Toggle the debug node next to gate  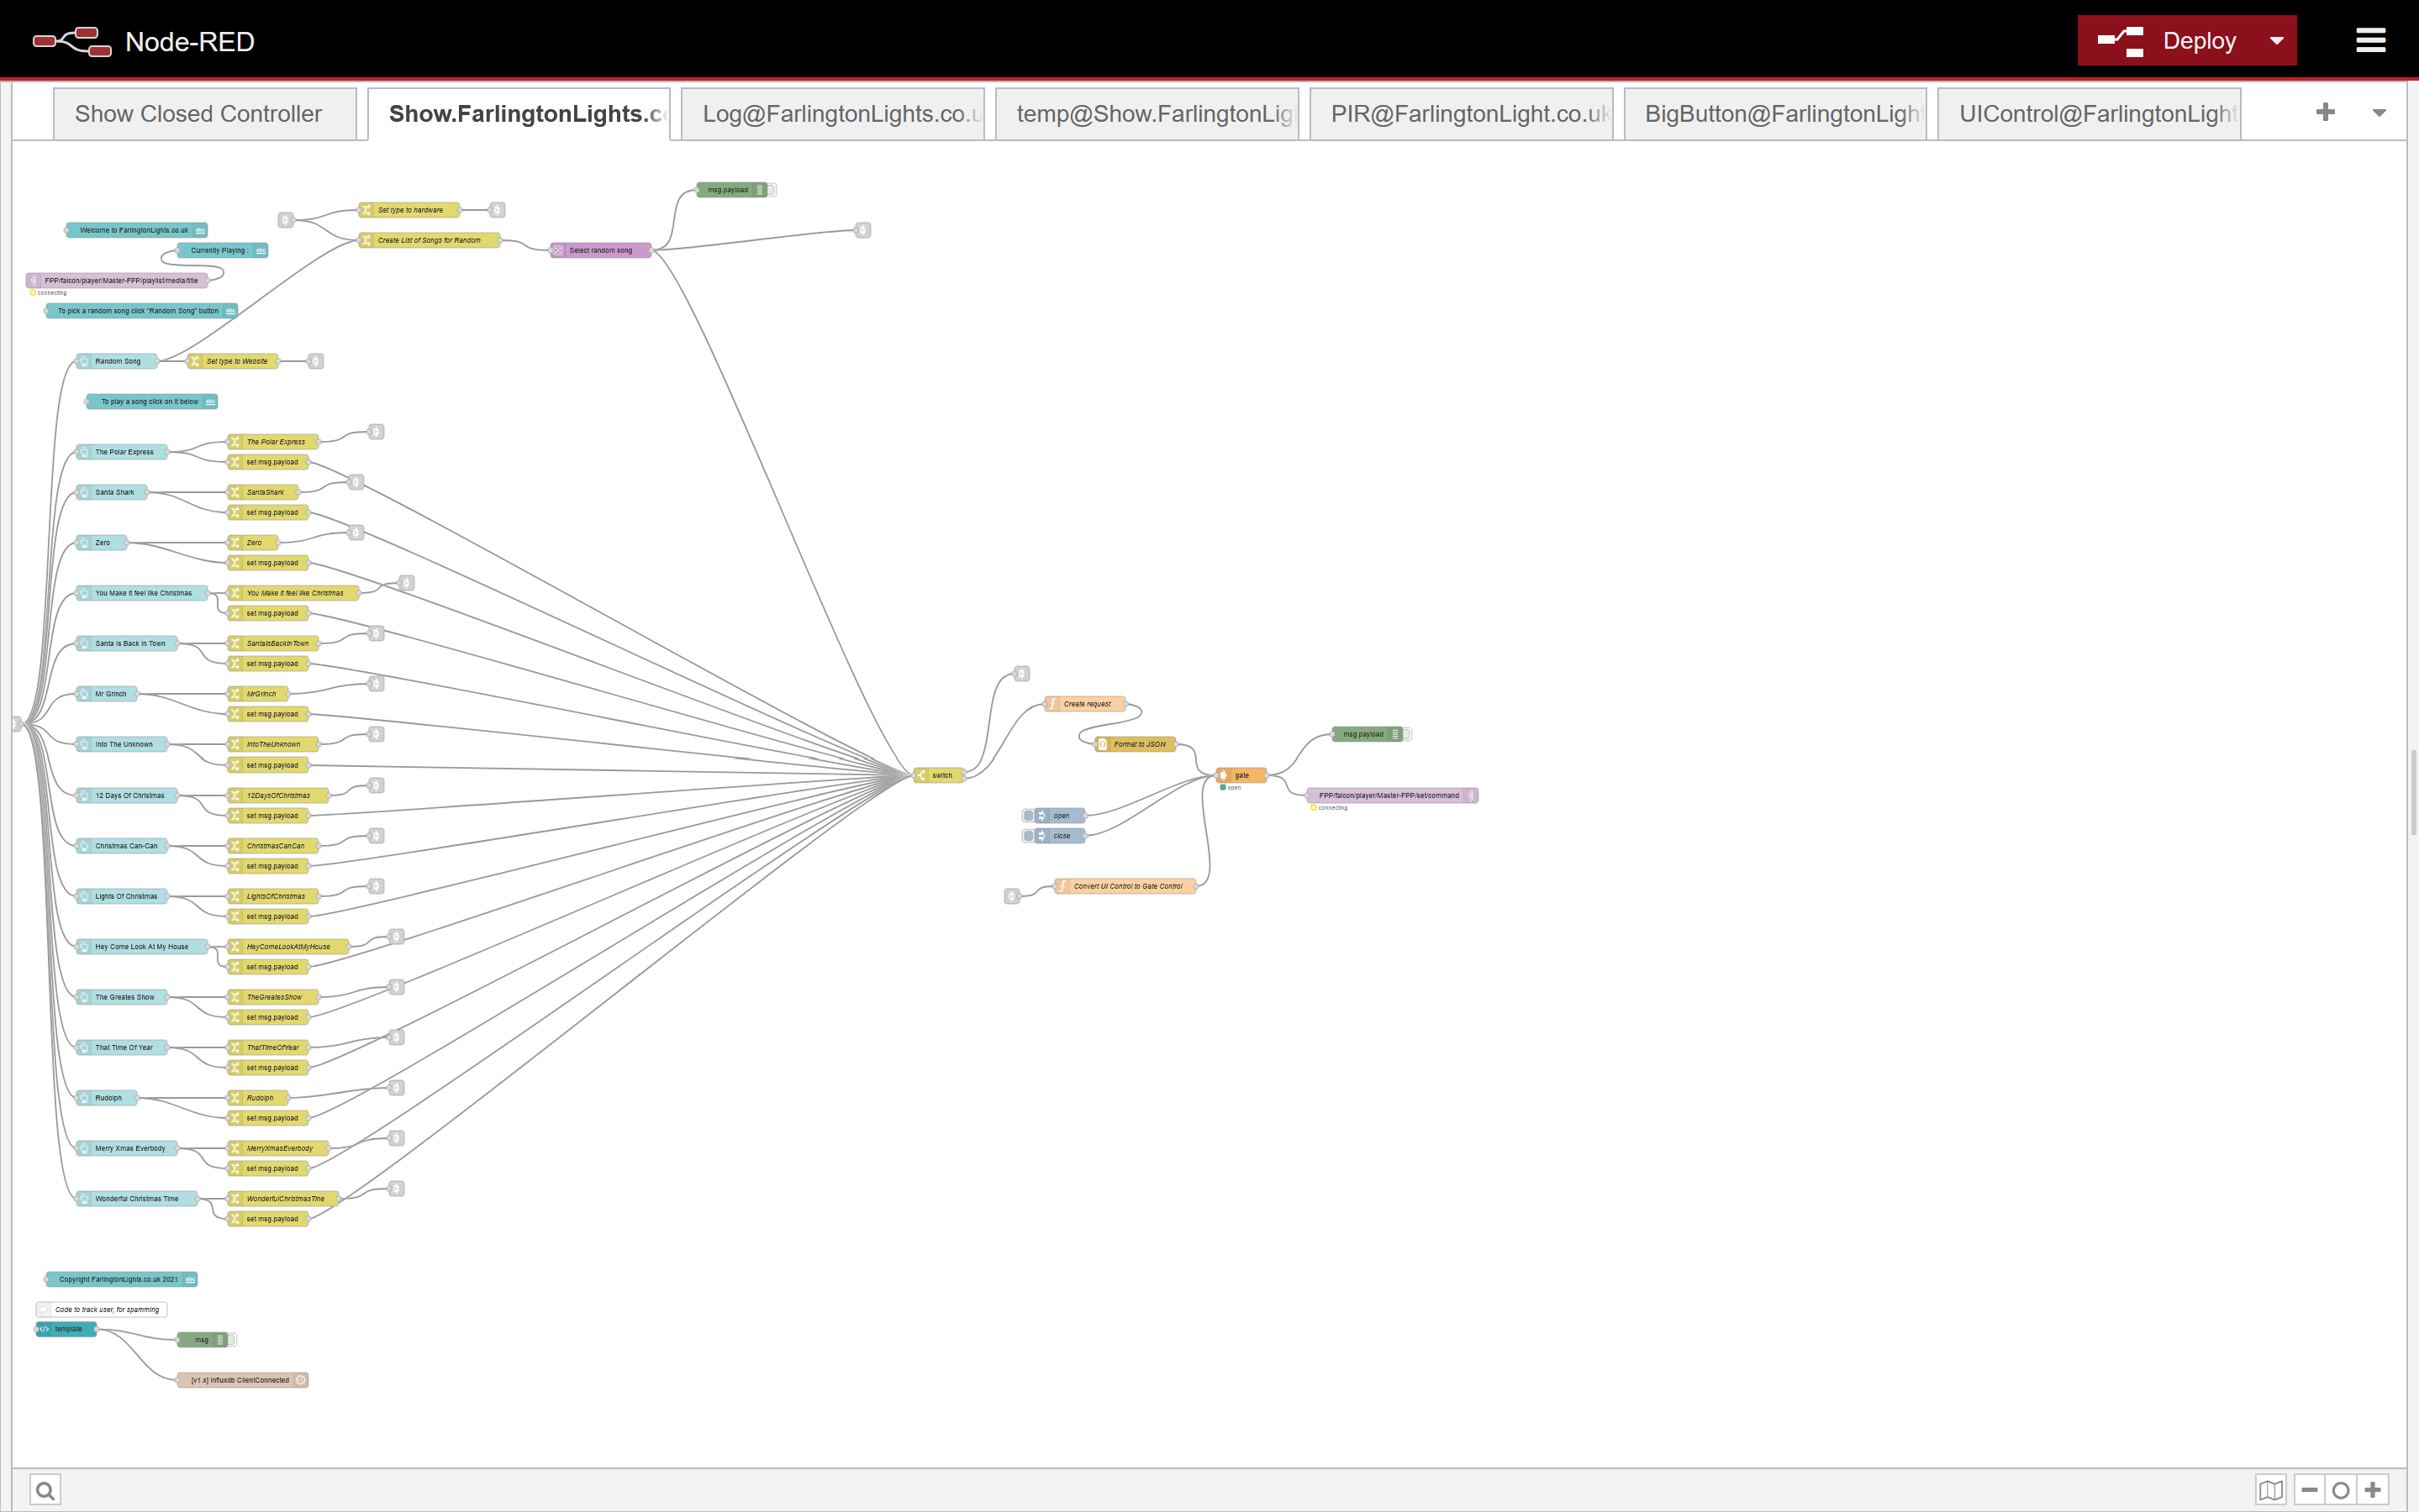[x=1406, y=734]
